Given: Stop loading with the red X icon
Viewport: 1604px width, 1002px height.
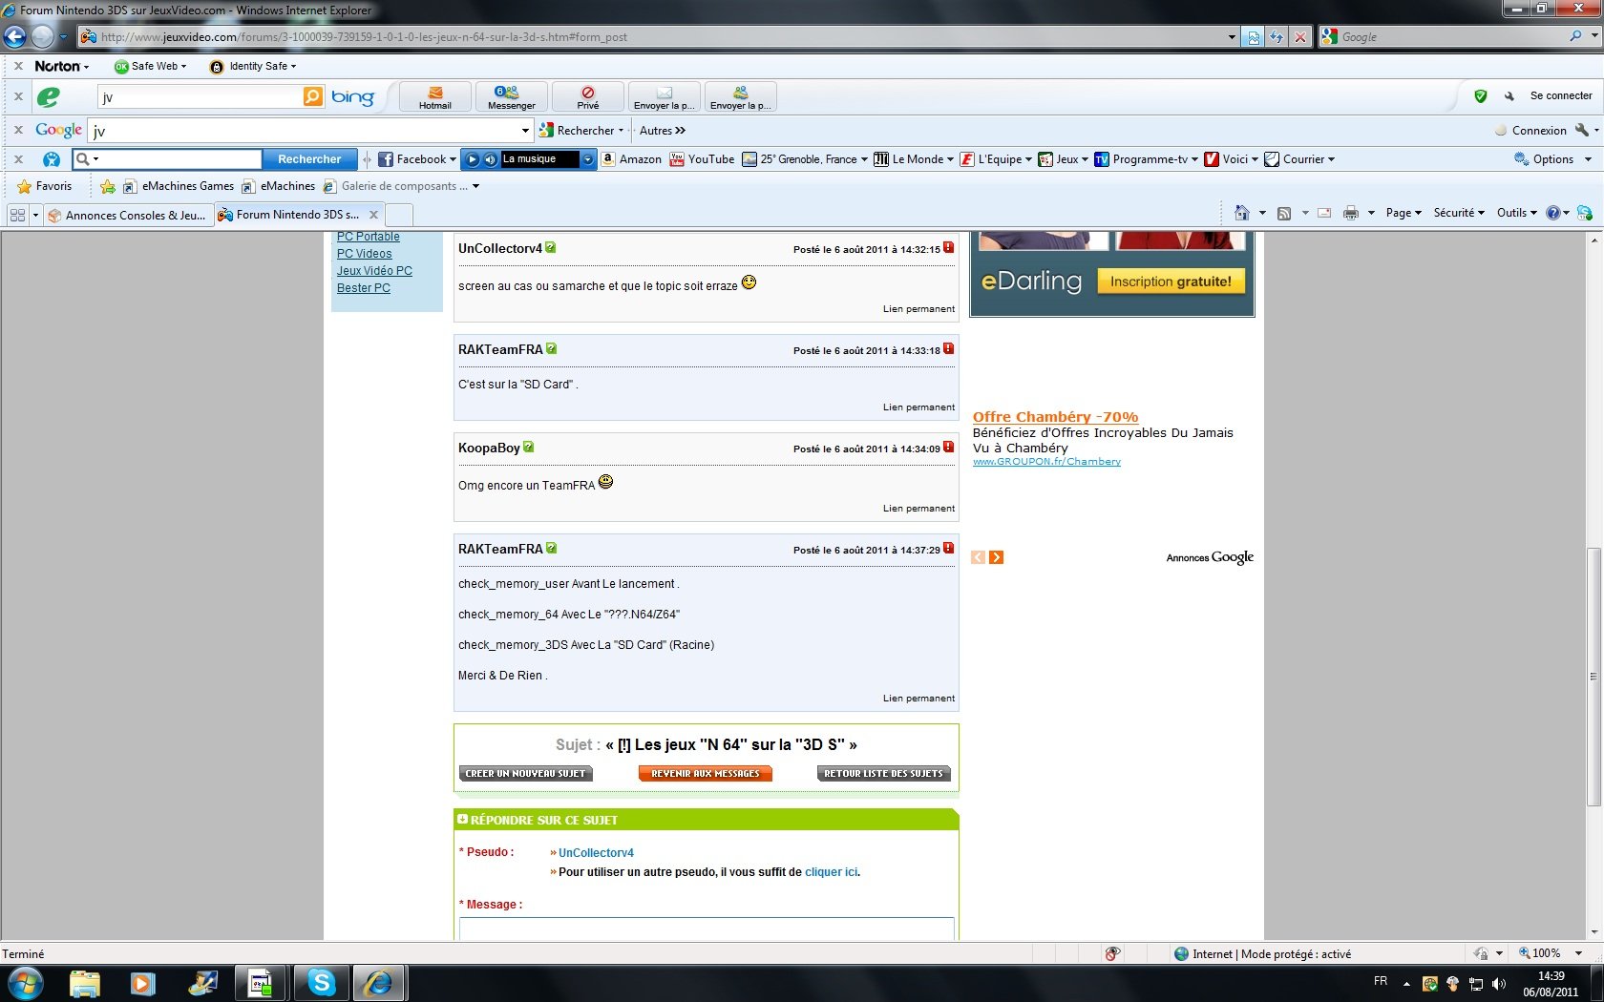Looking at the screenshot, I should 1299,37.
